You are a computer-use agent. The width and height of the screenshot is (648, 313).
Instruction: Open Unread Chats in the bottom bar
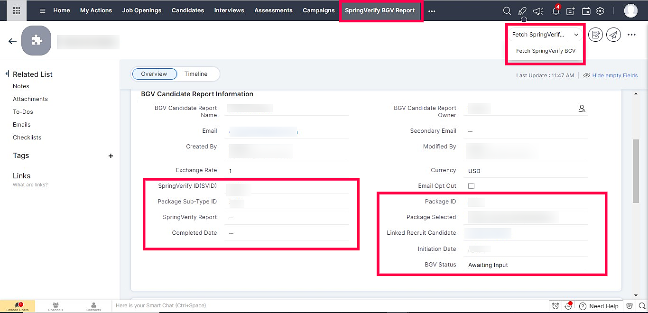click(x=18, y=306)
